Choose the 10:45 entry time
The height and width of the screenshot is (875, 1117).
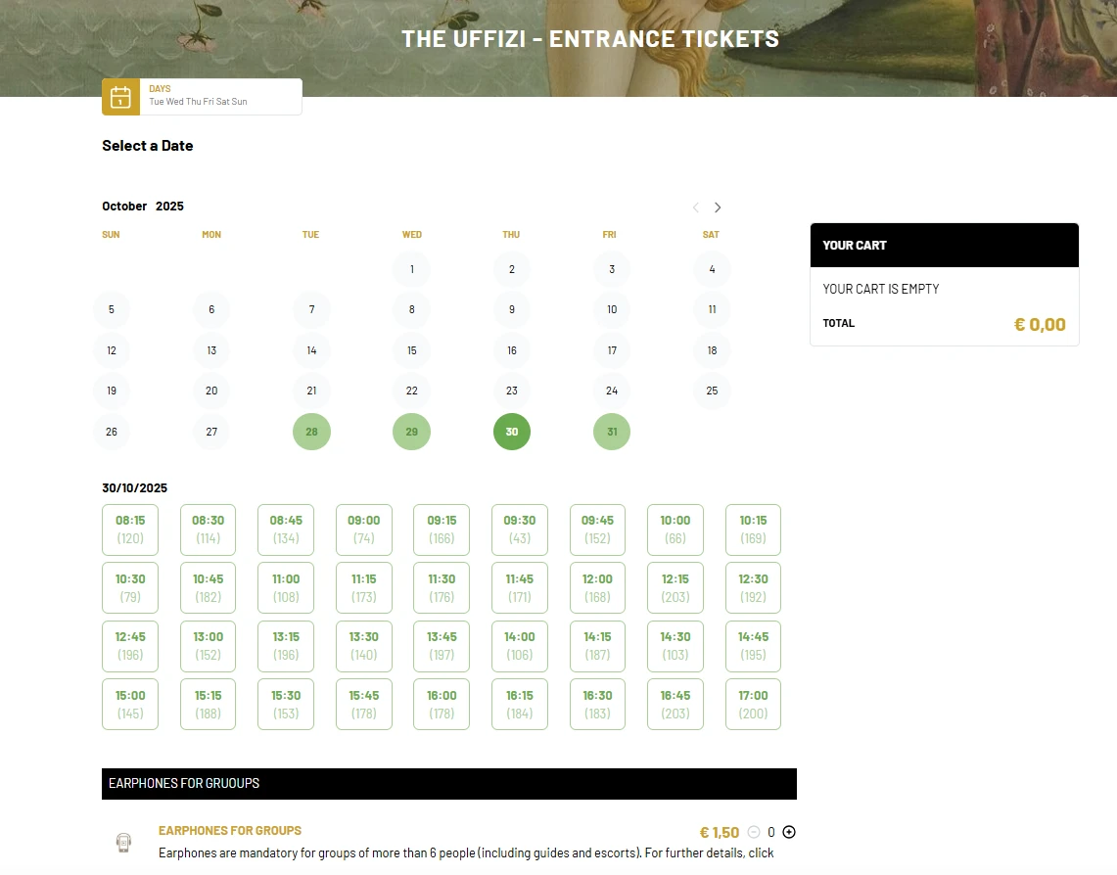[208, 587]
